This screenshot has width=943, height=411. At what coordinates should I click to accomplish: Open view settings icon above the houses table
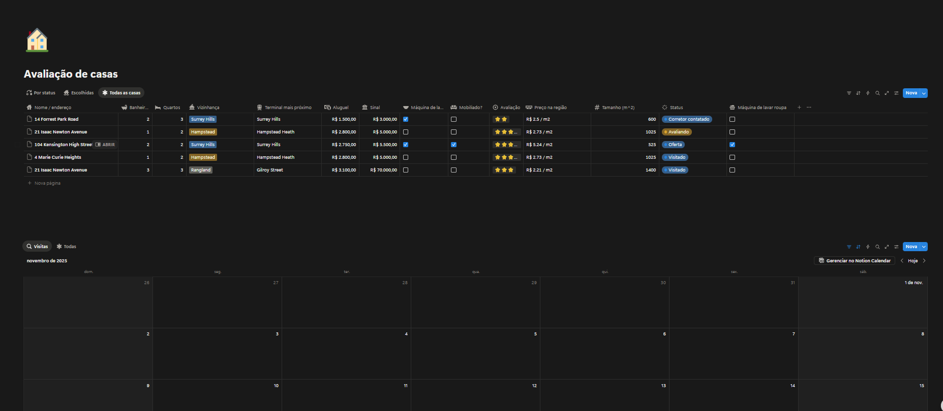pyautogui.click(x=896, y=93)
